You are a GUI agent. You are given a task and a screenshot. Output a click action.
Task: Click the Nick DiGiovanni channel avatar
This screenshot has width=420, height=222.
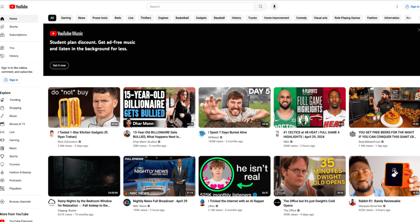pos(52,133)
